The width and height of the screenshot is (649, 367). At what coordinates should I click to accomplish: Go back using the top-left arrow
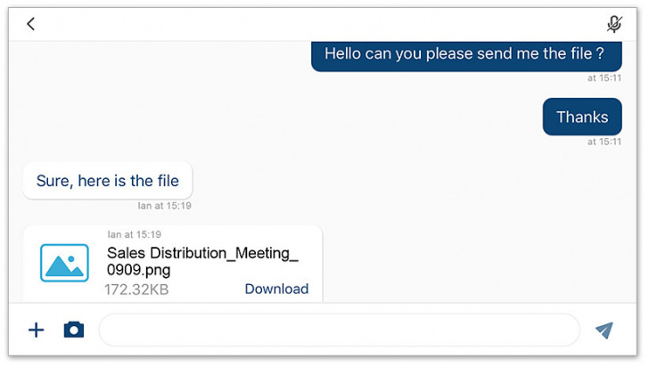(x=31, y=24)
